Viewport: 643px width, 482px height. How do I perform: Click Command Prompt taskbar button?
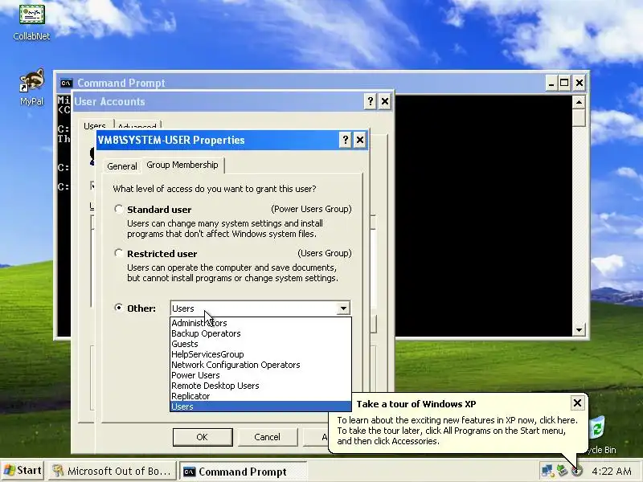click(243, 472)
